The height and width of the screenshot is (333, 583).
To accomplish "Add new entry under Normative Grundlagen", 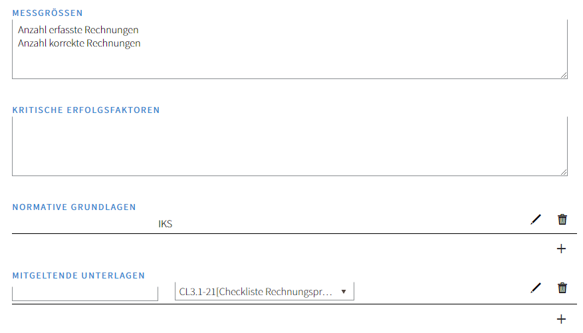I will pyautogui.click(x=561, y=249).
